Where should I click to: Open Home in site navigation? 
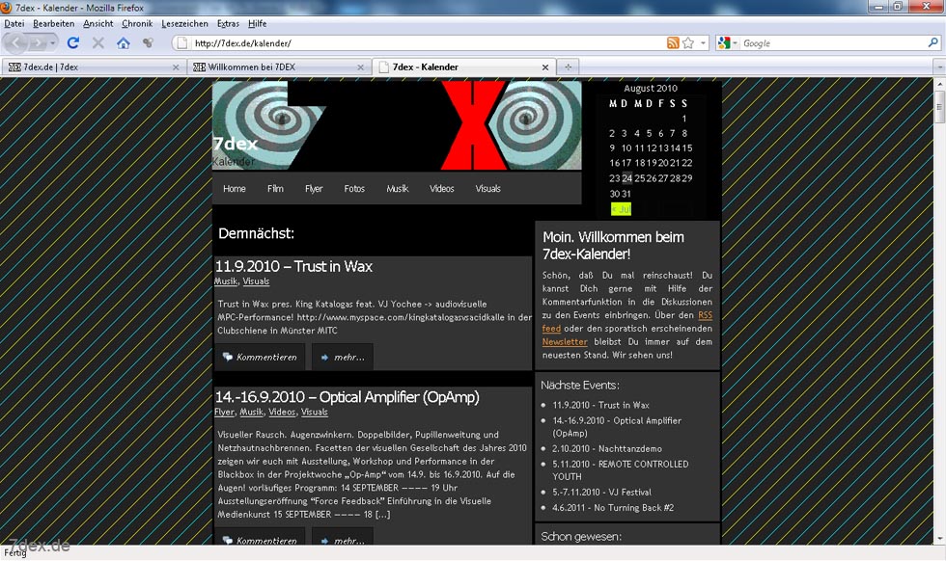click(x=234, y=189)
